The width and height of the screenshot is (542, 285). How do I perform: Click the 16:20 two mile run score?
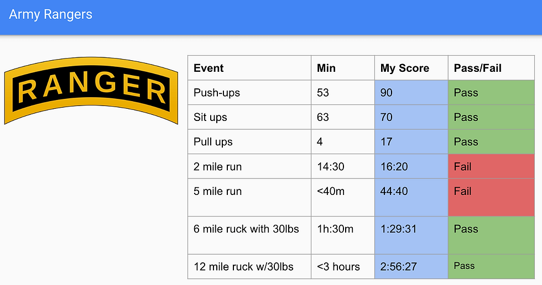click(411, 166)
